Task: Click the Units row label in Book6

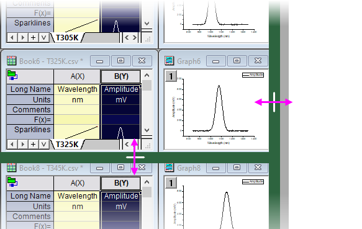Action: pyautogui.click(x=30, y=100)
